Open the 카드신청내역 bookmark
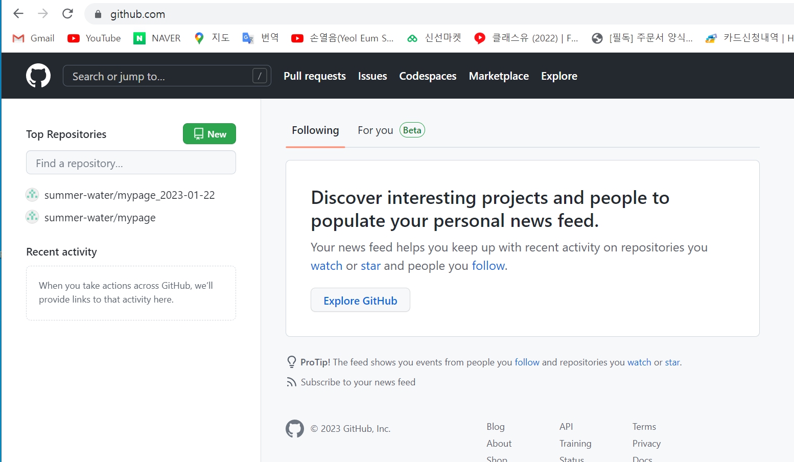Viewport: 794px width, 462px height. pos(749,38)
